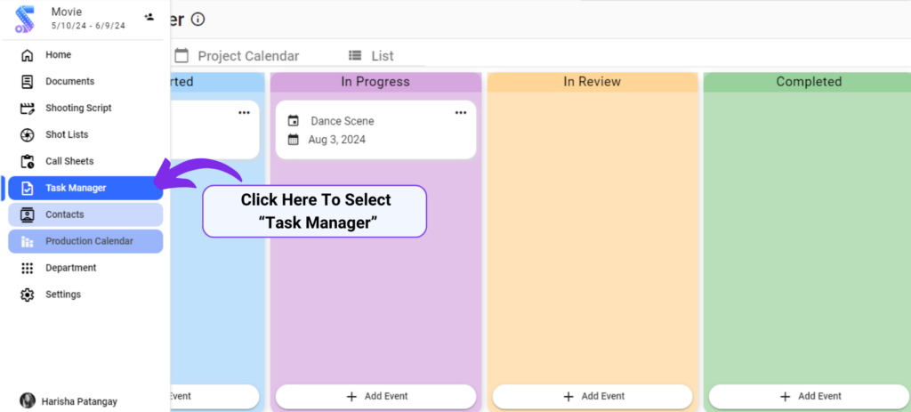The height and width of the screenshot is (412, 911).
Task: Switch to the Project Calendar tab
Action: click(237, 56)
